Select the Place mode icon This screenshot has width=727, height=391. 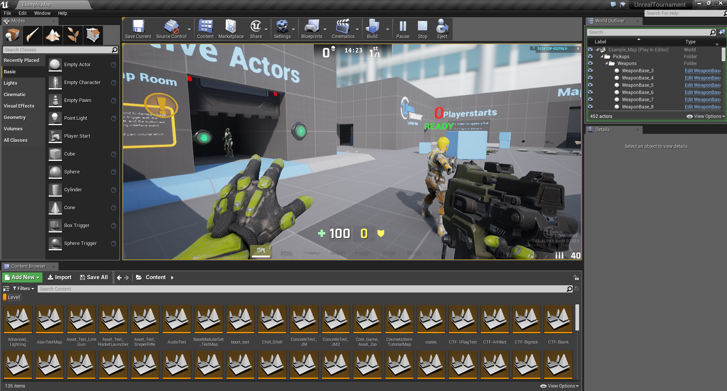coord(13,35)
